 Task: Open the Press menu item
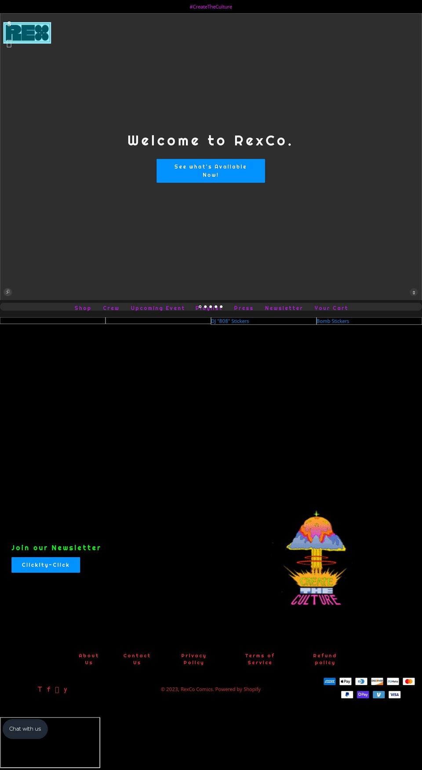tap(244, 308)
